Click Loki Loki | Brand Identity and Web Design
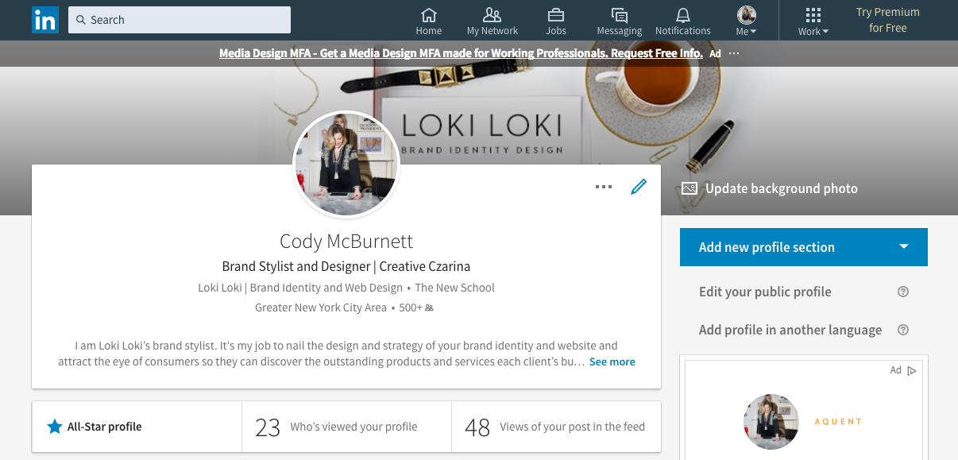 pyautogui.click(x=300, y=288)
